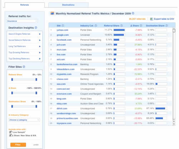Screen dimensions: 179x149
Task: Open msn.com site link
Action: pos(61,50)
